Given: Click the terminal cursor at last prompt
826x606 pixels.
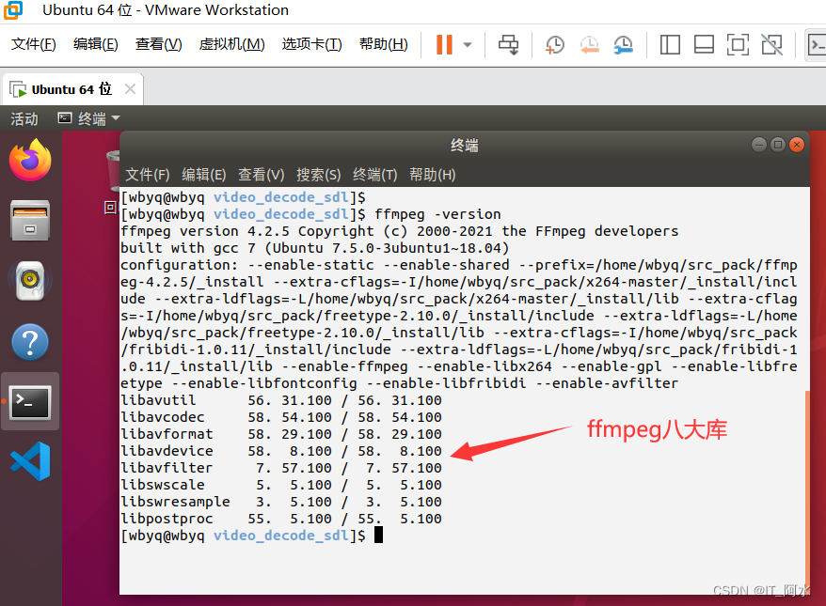Looking at the screenshot, I should pyautogui.click(x=379, y=535).
